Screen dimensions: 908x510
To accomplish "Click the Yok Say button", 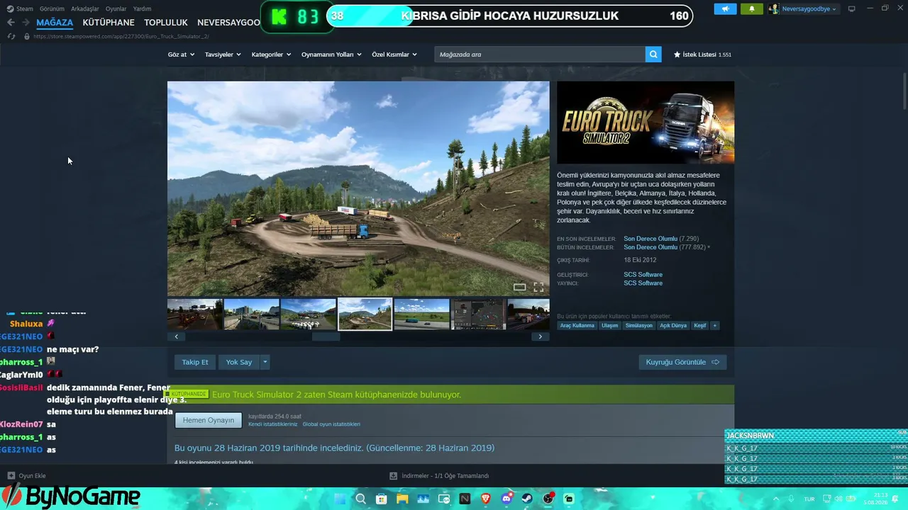I will 239,362.
